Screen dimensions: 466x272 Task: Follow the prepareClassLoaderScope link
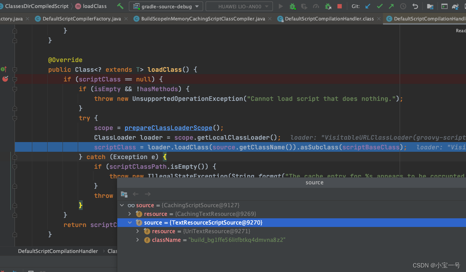pos(168,128)
